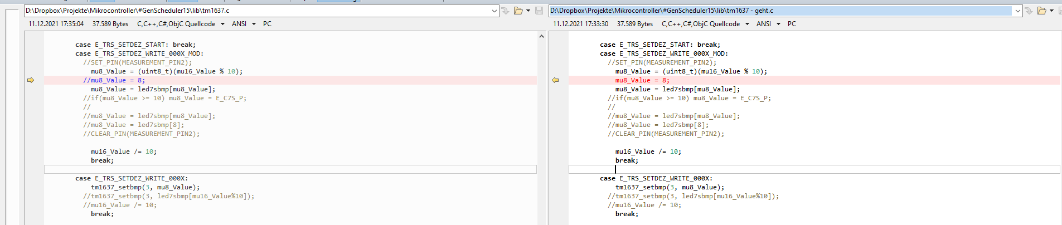Click right pane file size 37.589 Bytes

pos(635,24)
